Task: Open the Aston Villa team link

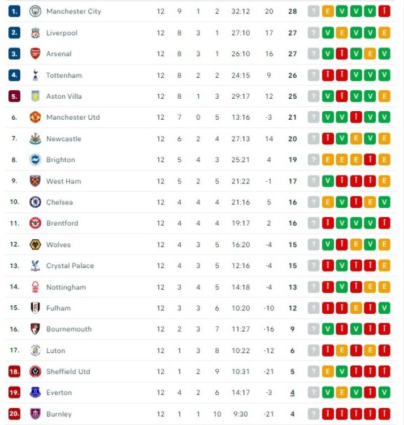Action: point(64,96)
